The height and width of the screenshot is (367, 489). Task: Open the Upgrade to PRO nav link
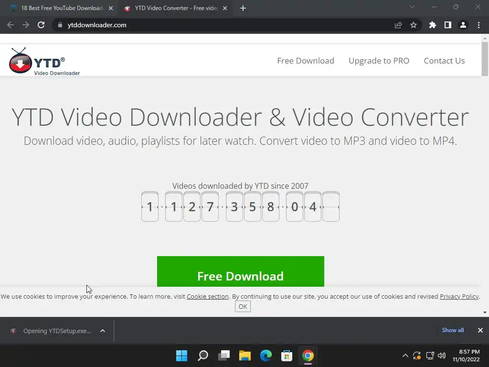pos(379,61)
